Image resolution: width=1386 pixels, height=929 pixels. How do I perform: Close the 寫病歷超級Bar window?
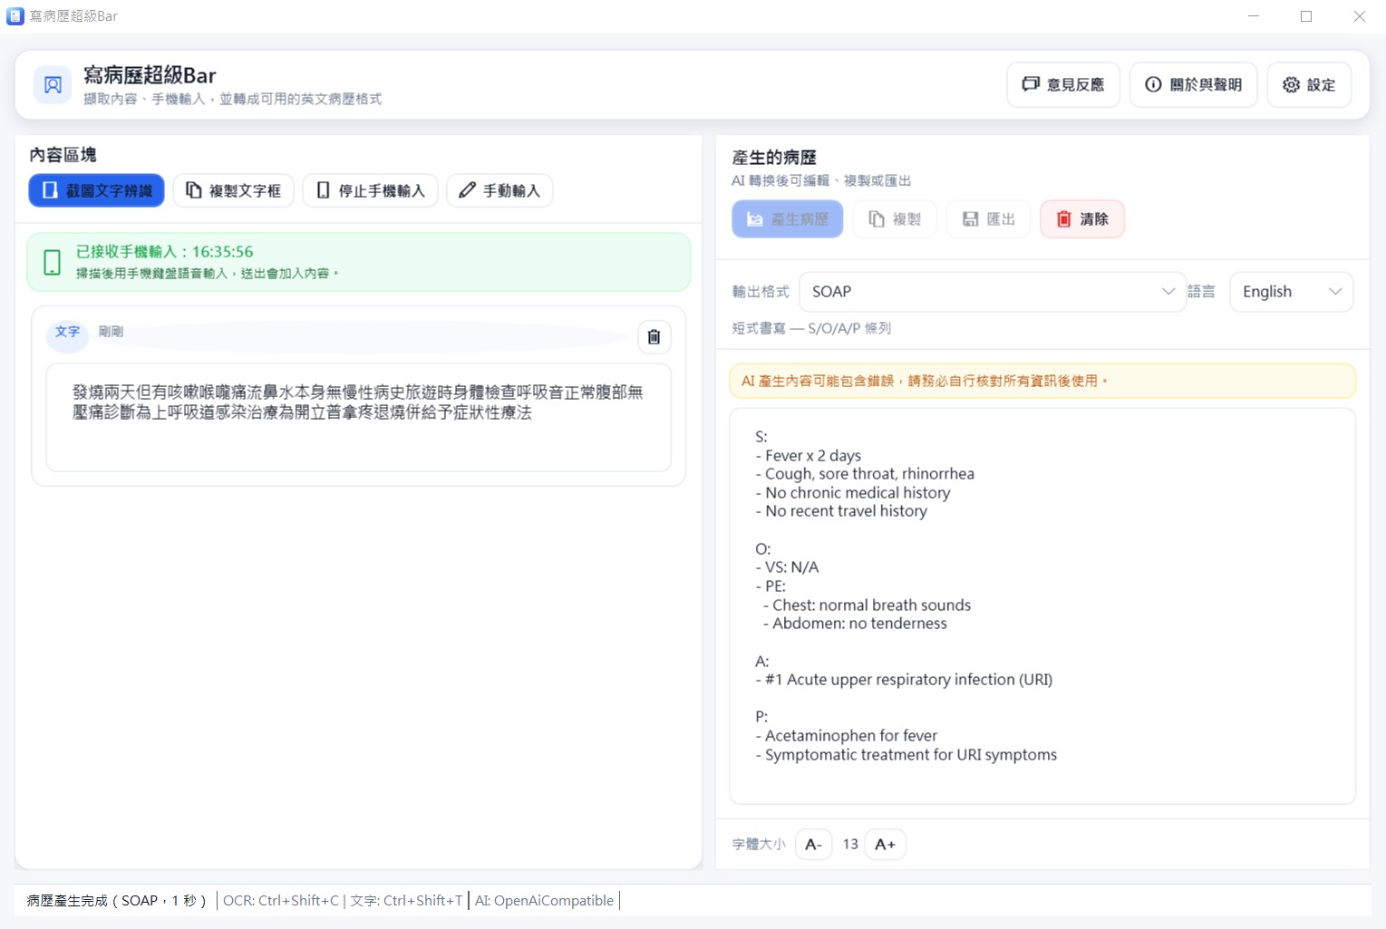pyautogui.click(x=1359, y=16)
